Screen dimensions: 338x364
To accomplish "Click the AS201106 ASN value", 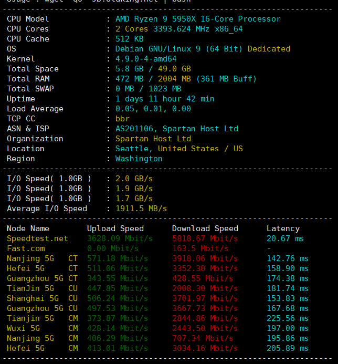I will tap(136, 129).
